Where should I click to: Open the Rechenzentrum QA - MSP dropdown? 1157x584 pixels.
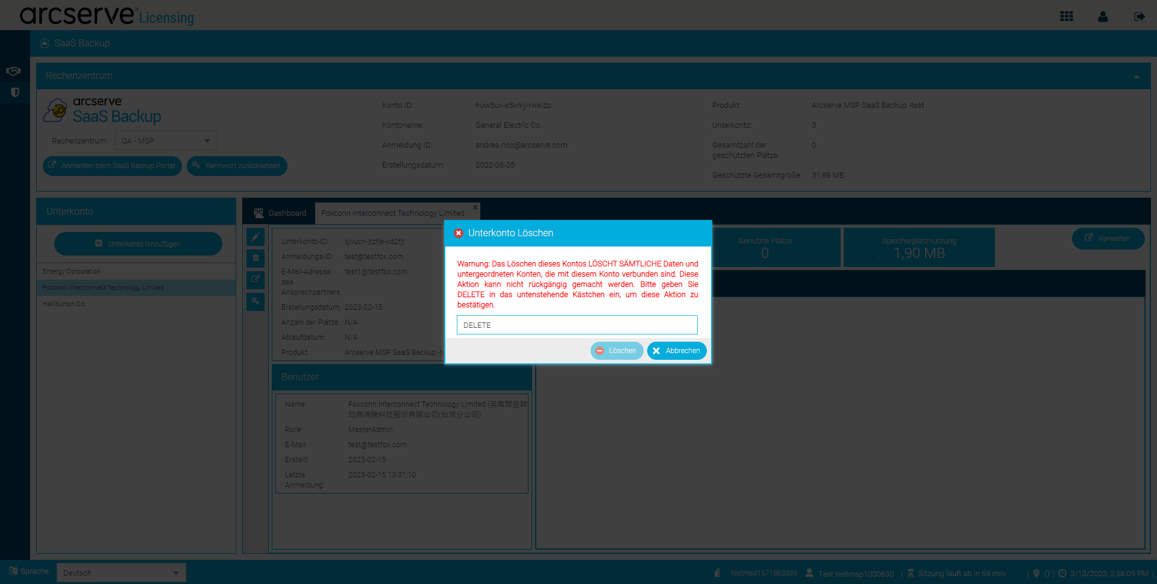click(166, 140)
